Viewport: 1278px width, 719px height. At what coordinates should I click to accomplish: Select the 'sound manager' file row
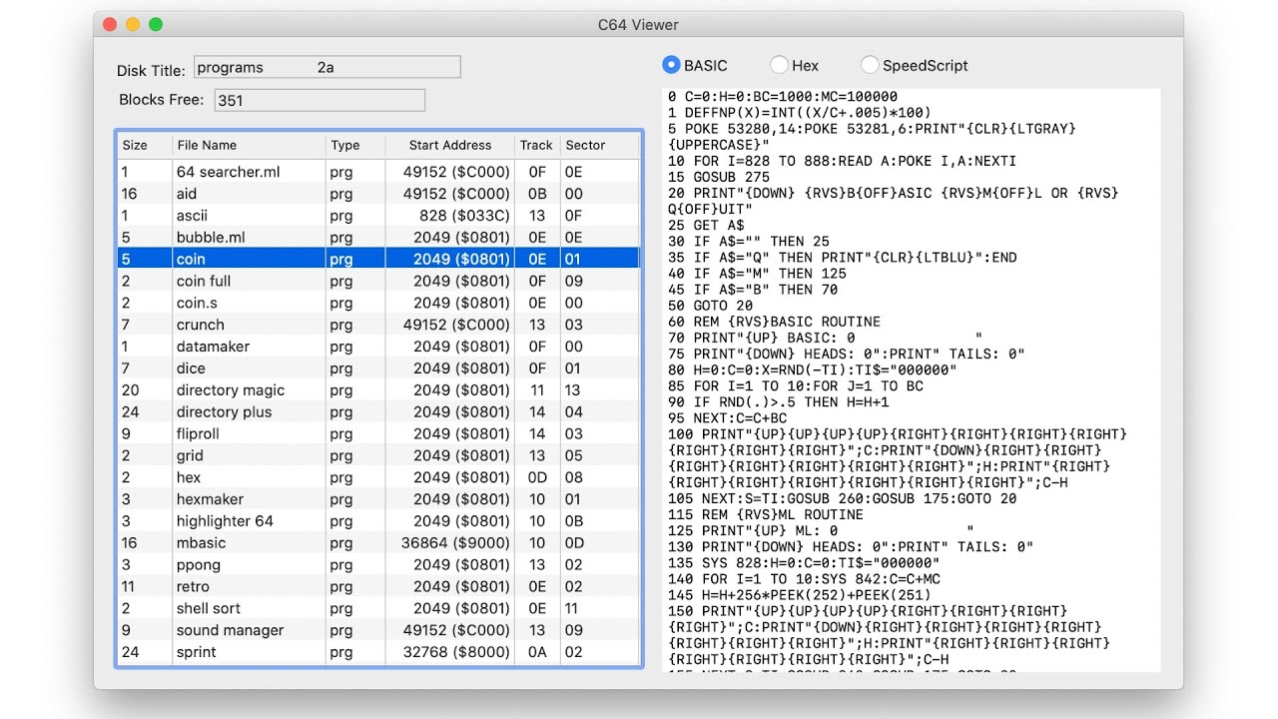(378, 631)
